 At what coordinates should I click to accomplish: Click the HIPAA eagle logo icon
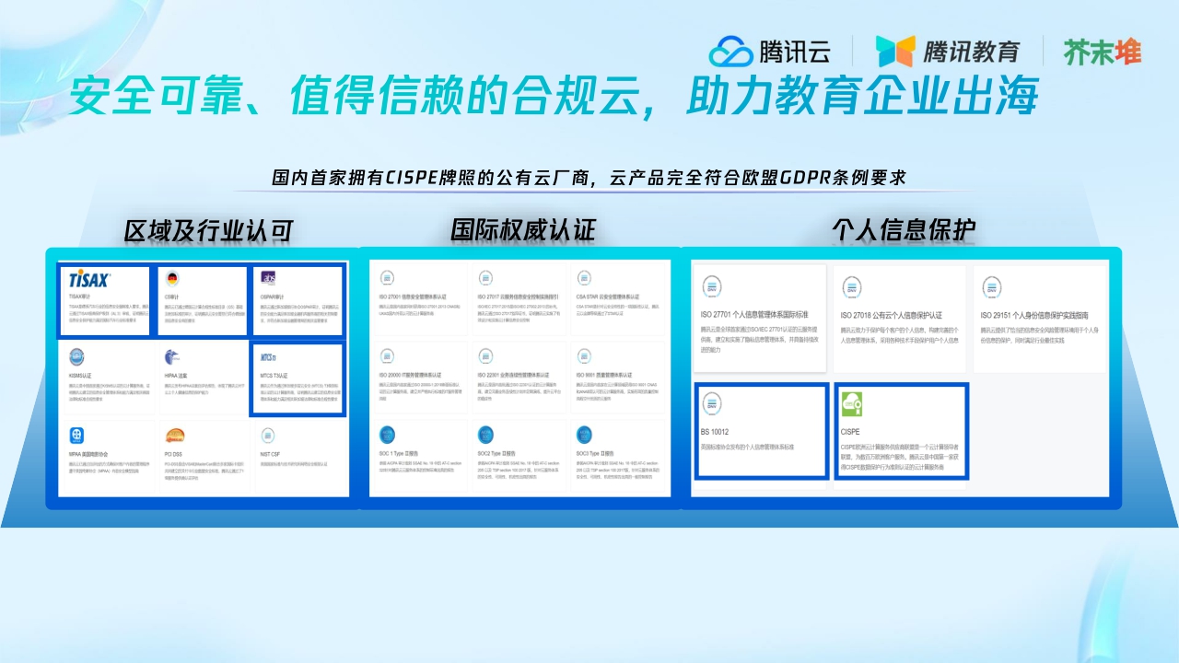click(x=169, y=358)
